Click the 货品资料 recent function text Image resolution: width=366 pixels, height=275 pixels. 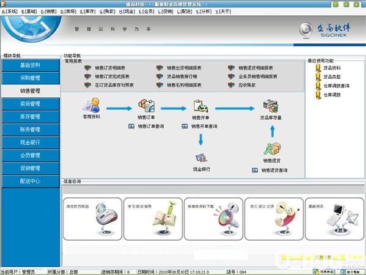pos(332,68)
